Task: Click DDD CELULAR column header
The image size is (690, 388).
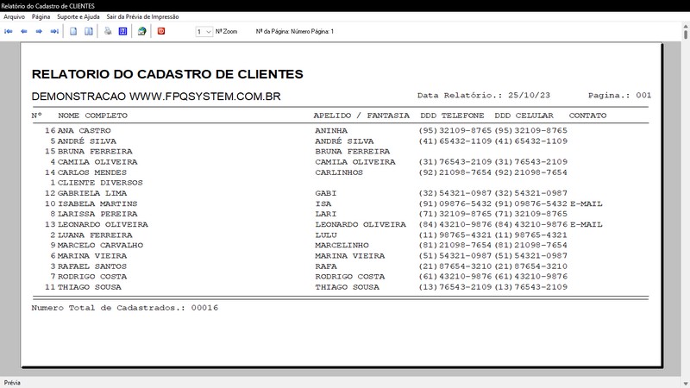Action: pyautogui.click(x=524, y=116)
